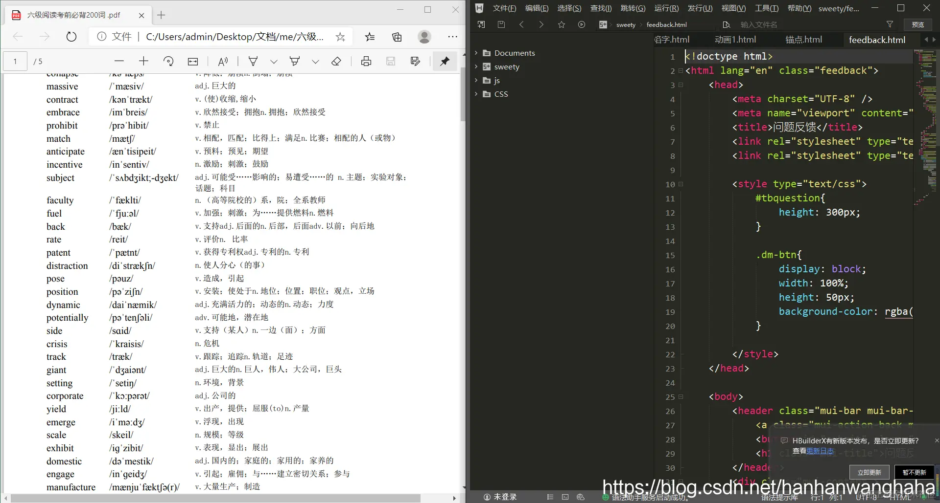Open Edge settings and more menu

point(453,37)
